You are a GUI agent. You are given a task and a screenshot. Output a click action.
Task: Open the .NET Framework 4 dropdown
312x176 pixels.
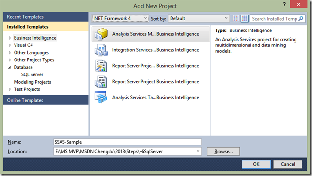(120, 18)
